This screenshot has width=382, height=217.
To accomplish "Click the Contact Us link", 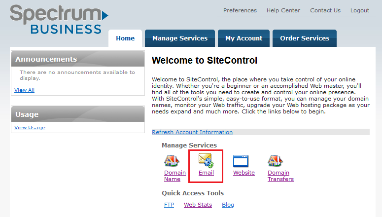I will click(325, 10).
